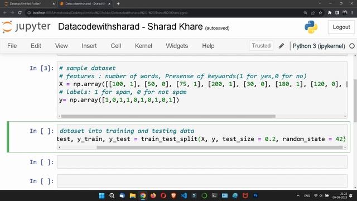Click the Python logo in the notebook header

pos(311,27)
